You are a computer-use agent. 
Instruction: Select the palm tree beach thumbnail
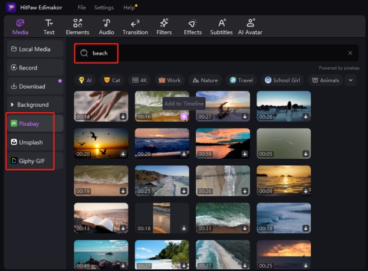[x=162, y=254]
